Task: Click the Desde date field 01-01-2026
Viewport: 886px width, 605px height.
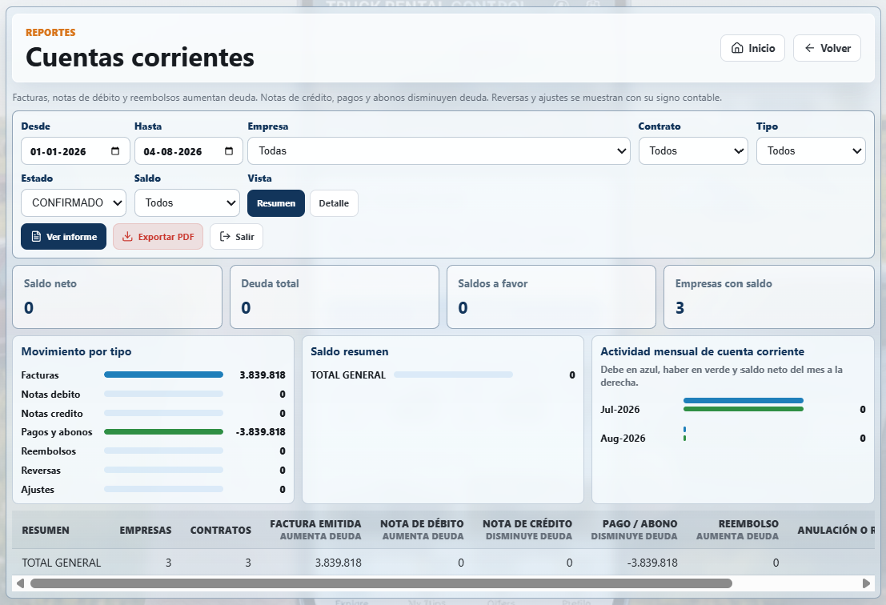Action: coord(76,150)
